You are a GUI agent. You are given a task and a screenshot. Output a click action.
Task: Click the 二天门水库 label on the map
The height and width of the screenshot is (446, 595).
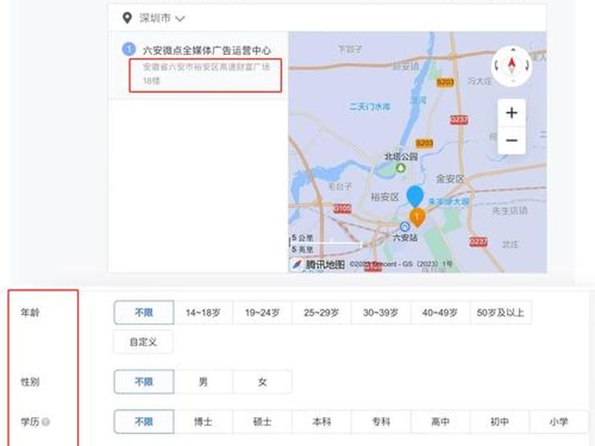[x=369, y=106]
